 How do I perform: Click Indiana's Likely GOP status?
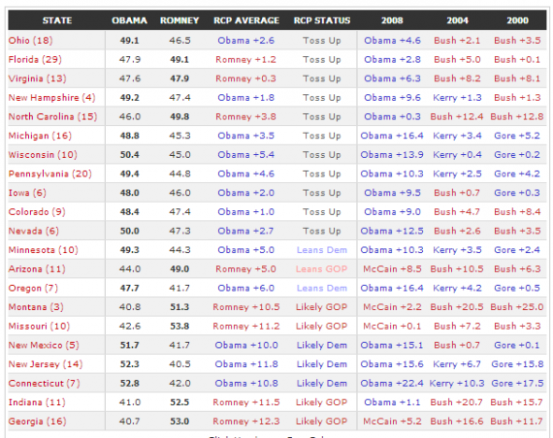pyautogui.click(x=322, y=402)
